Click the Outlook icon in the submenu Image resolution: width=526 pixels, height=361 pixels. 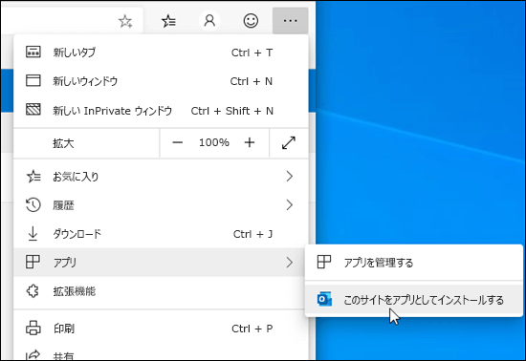pos(324,299)
